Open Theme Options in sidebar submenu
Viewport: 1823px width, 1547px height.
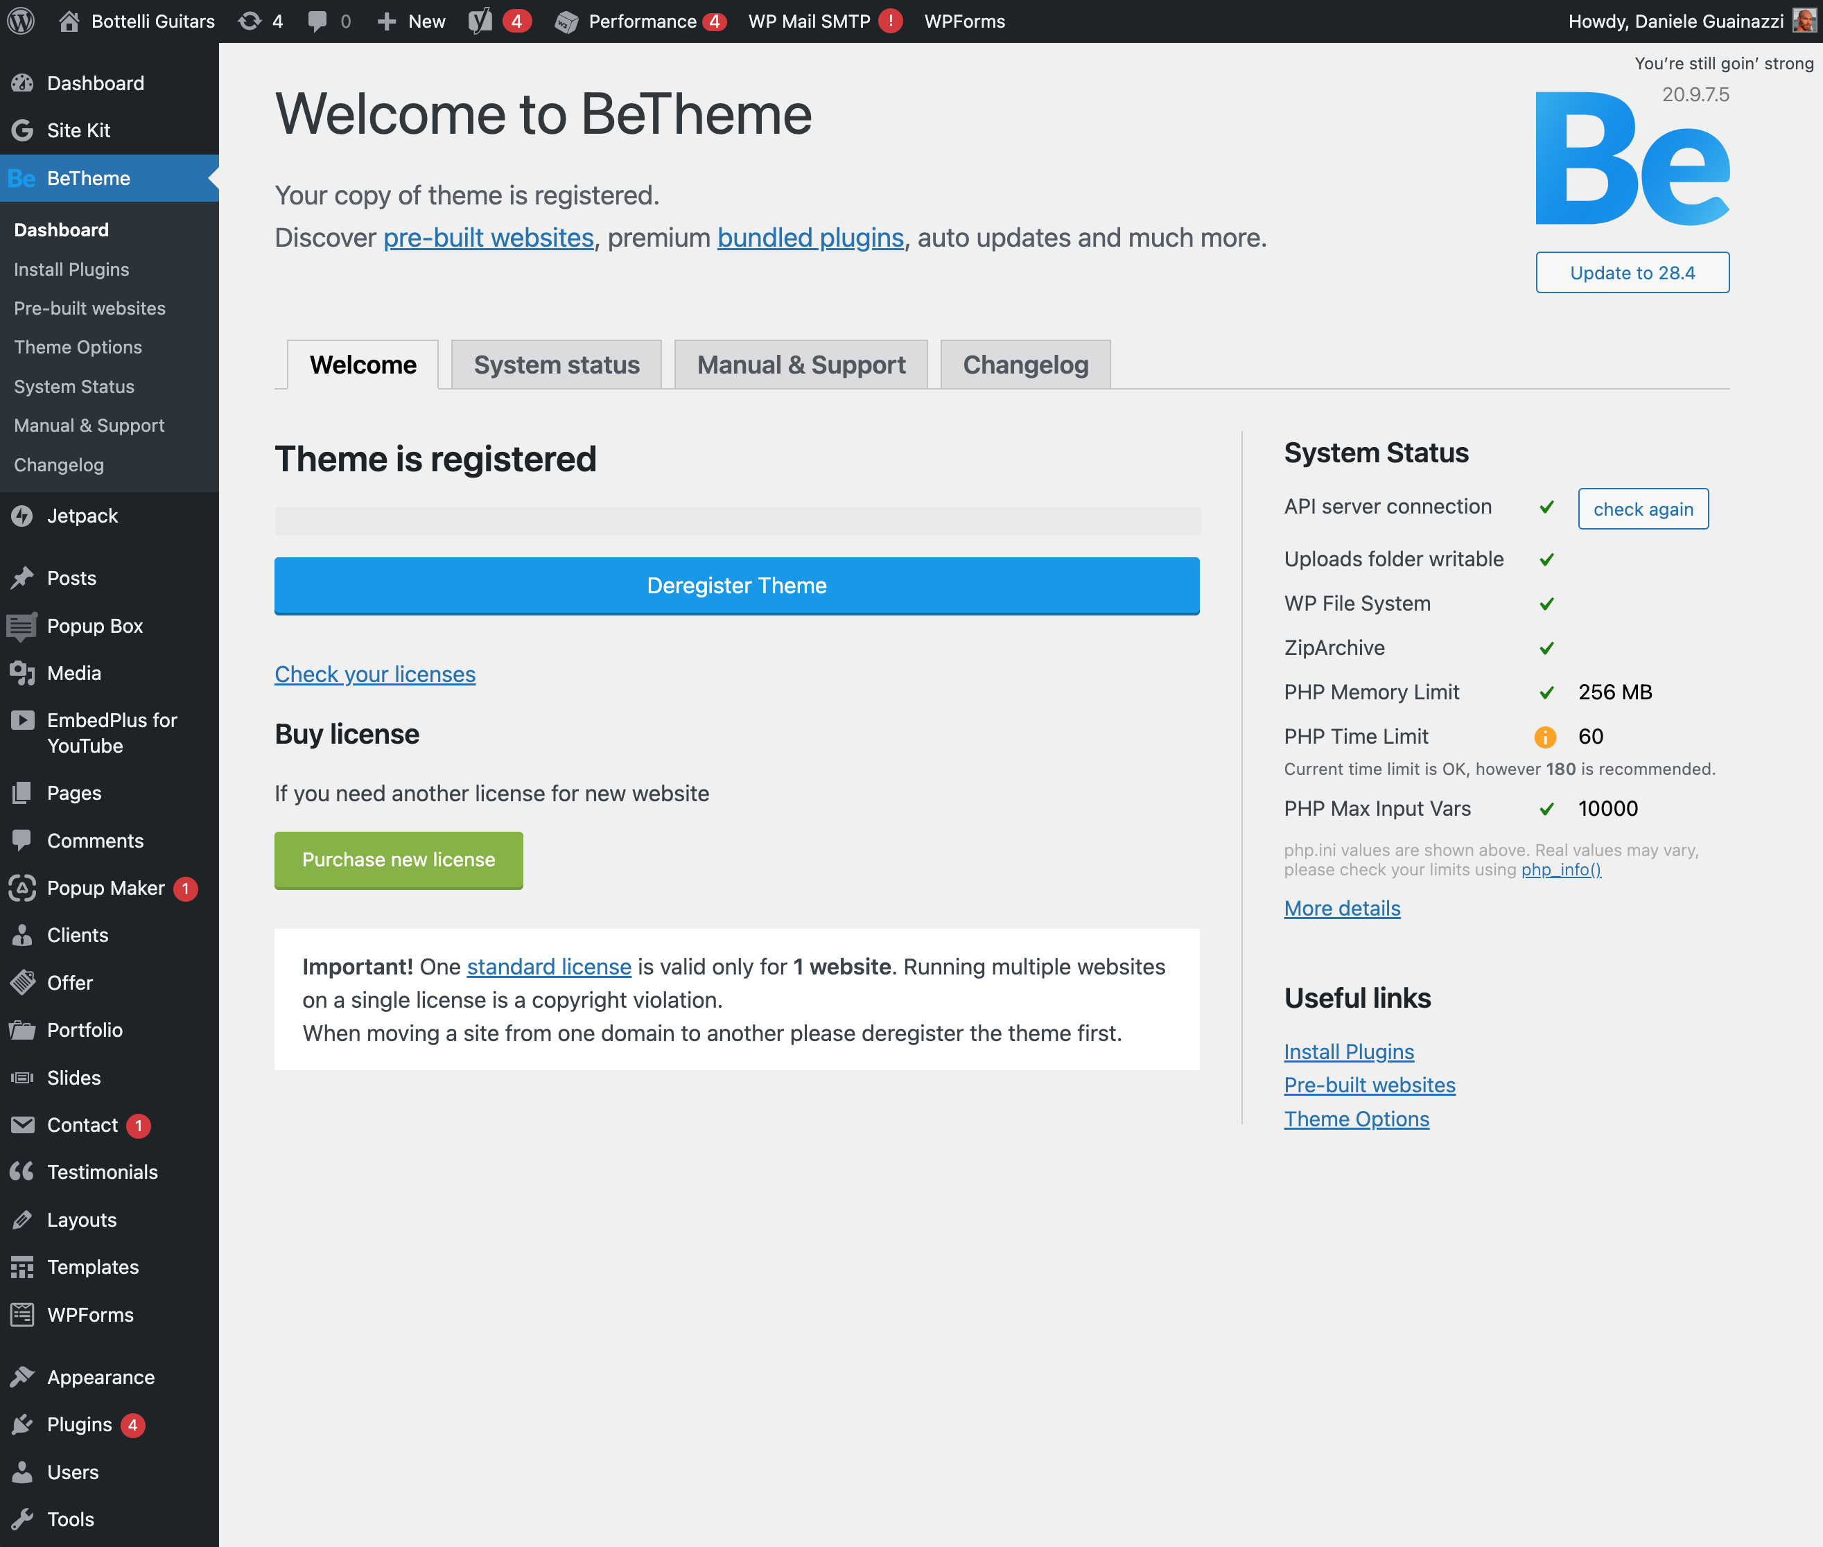click(x=78, y=347)
